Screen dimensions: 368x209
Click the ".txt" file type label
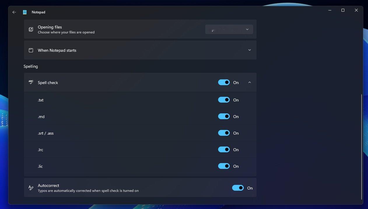(41, 100)
